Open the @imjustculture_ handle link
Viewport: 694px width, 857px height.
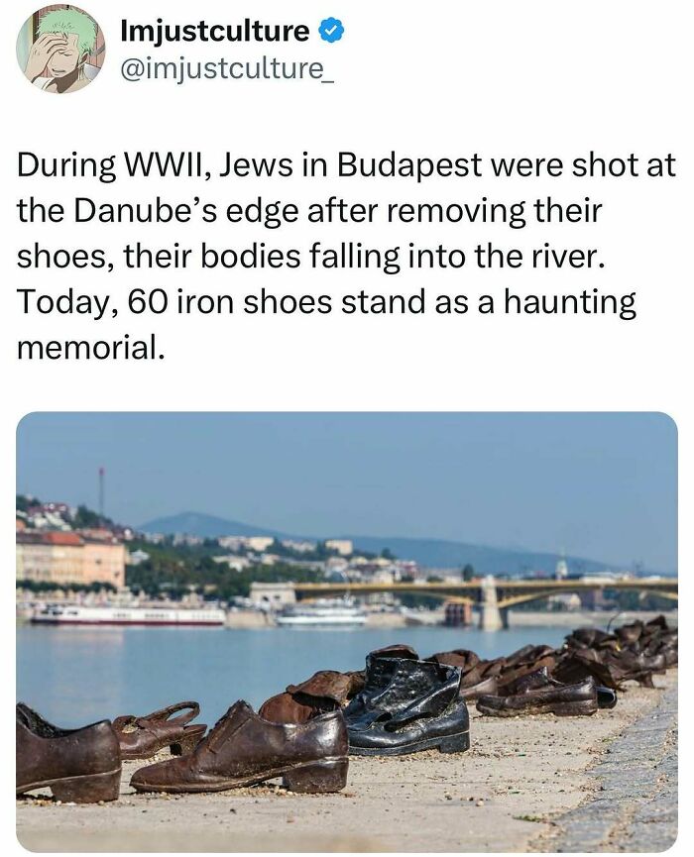pos(226,70)
